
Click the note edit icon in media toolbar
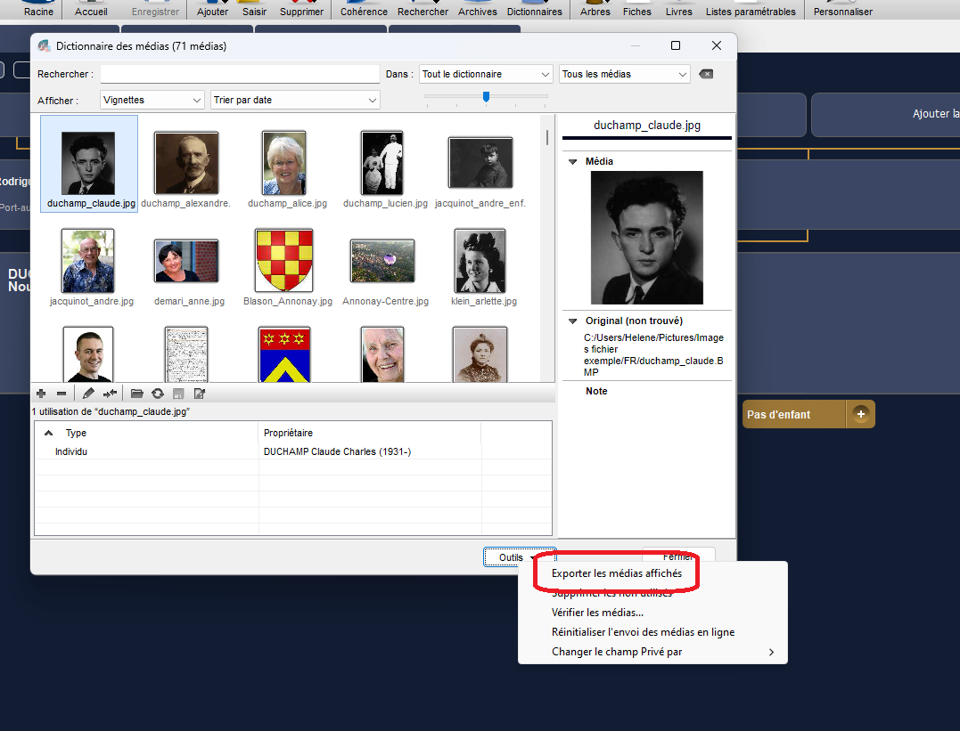point(200,393)
